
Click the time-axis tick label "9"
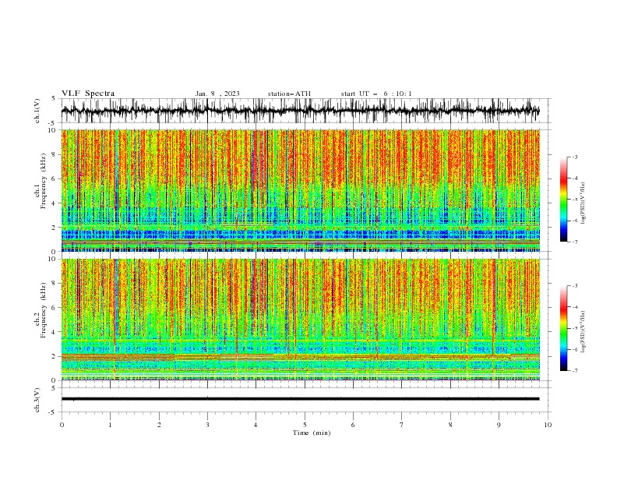[x=499, y=425]
